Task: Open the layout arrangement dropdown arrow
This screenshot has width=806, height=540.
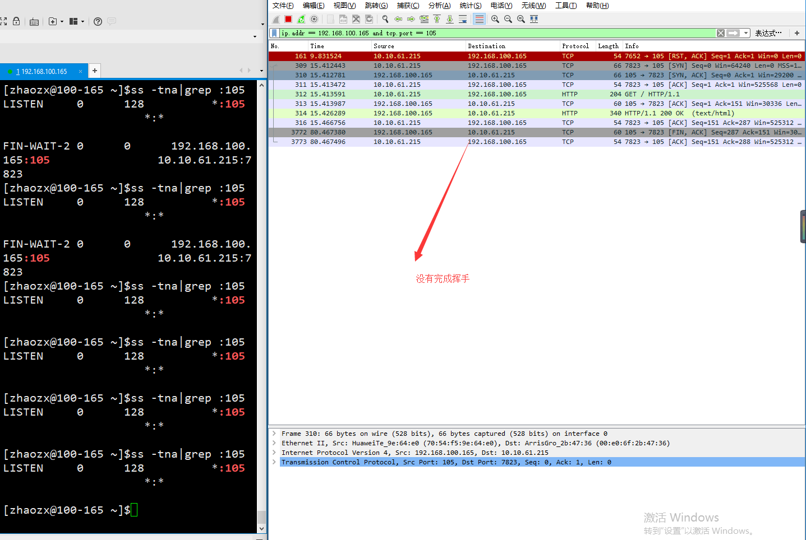Action: coord(82,22)
